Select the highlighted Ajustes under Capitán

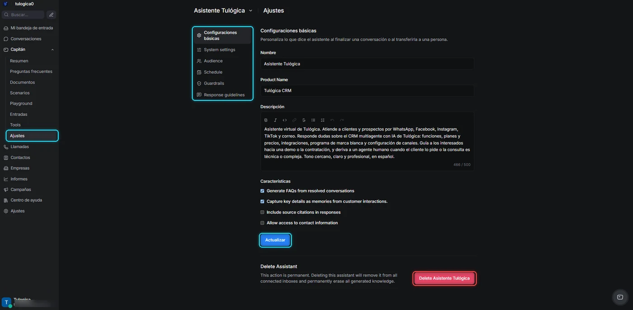pos(32,136)
